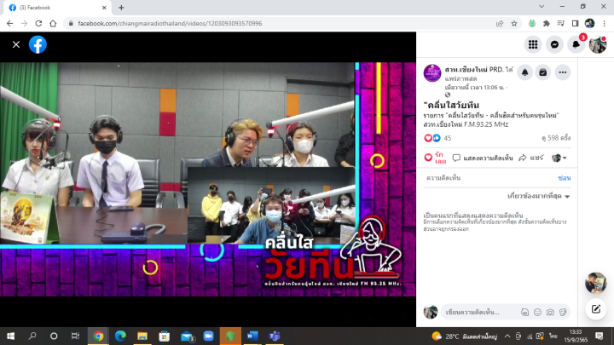Image resolution: width=614 pixels, height=345 pixels.
Task: Open Facebook home via logo
Action: coord(38,44)
